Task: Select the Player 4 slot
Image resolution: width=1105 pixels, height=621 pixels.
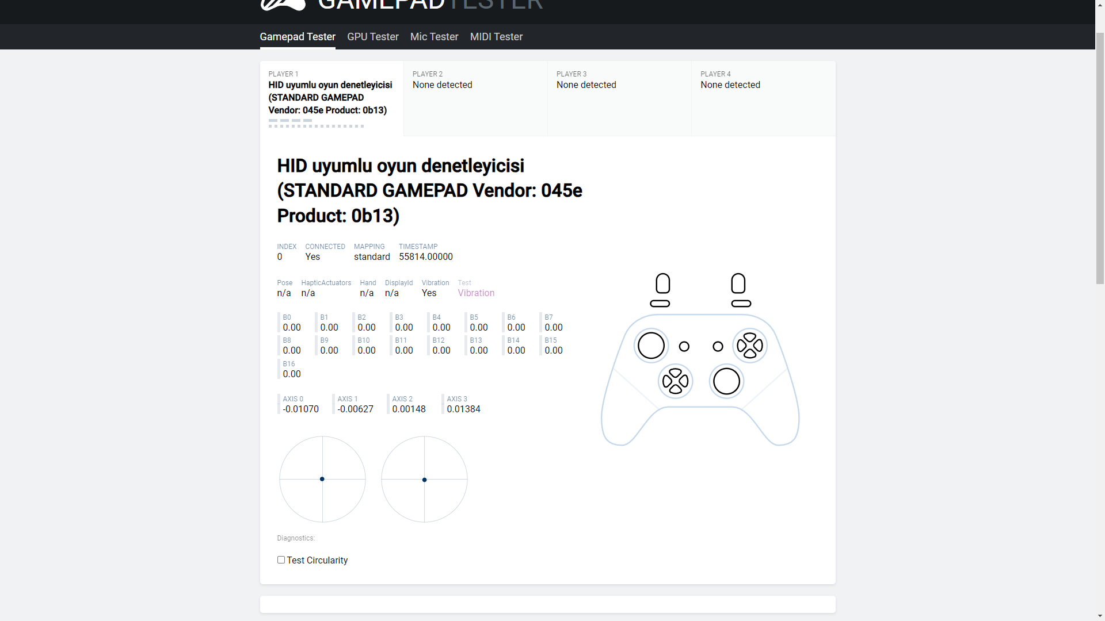Action: coord(763,98)
